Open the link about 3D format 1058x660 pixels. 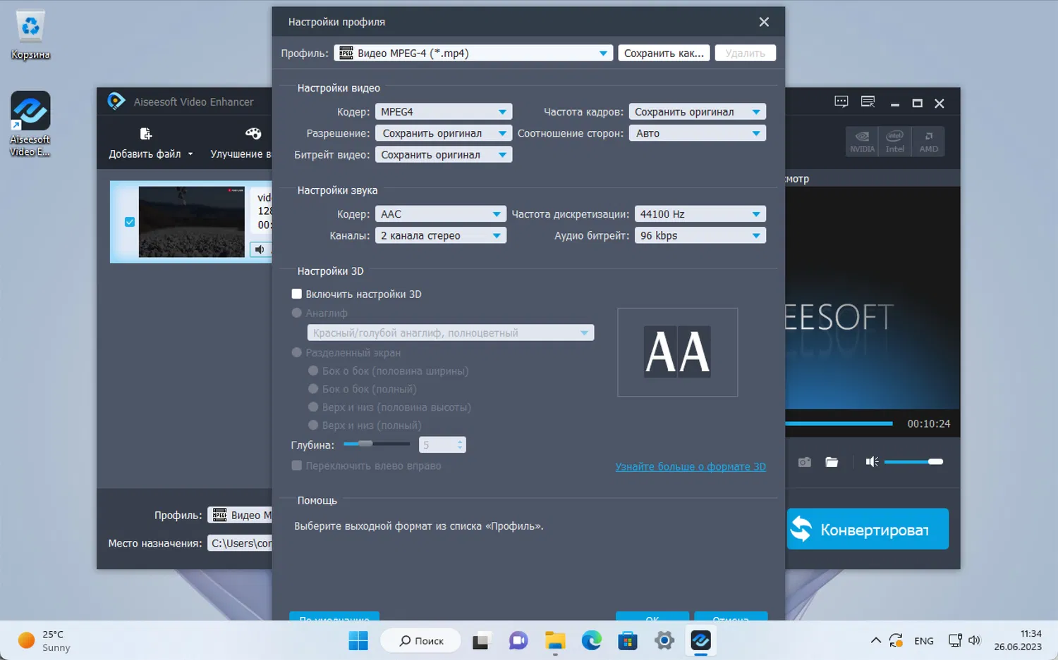click(691, 466)
